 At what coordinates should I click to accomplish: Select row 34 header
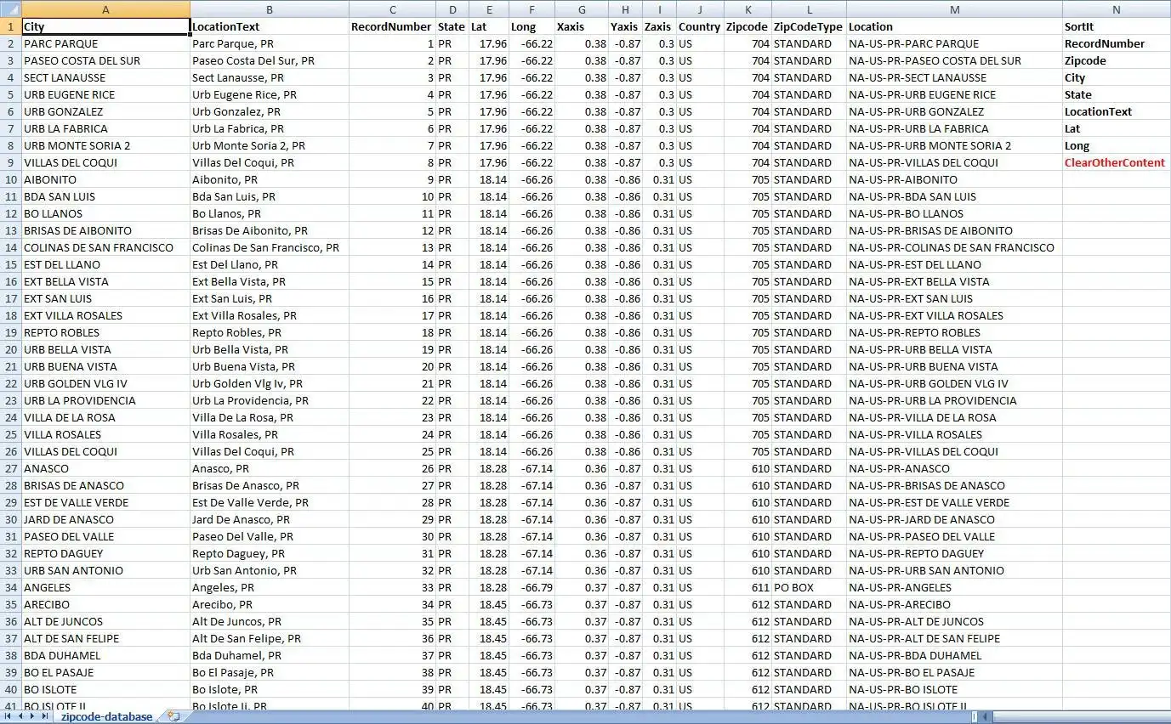[x=10, y=588]
